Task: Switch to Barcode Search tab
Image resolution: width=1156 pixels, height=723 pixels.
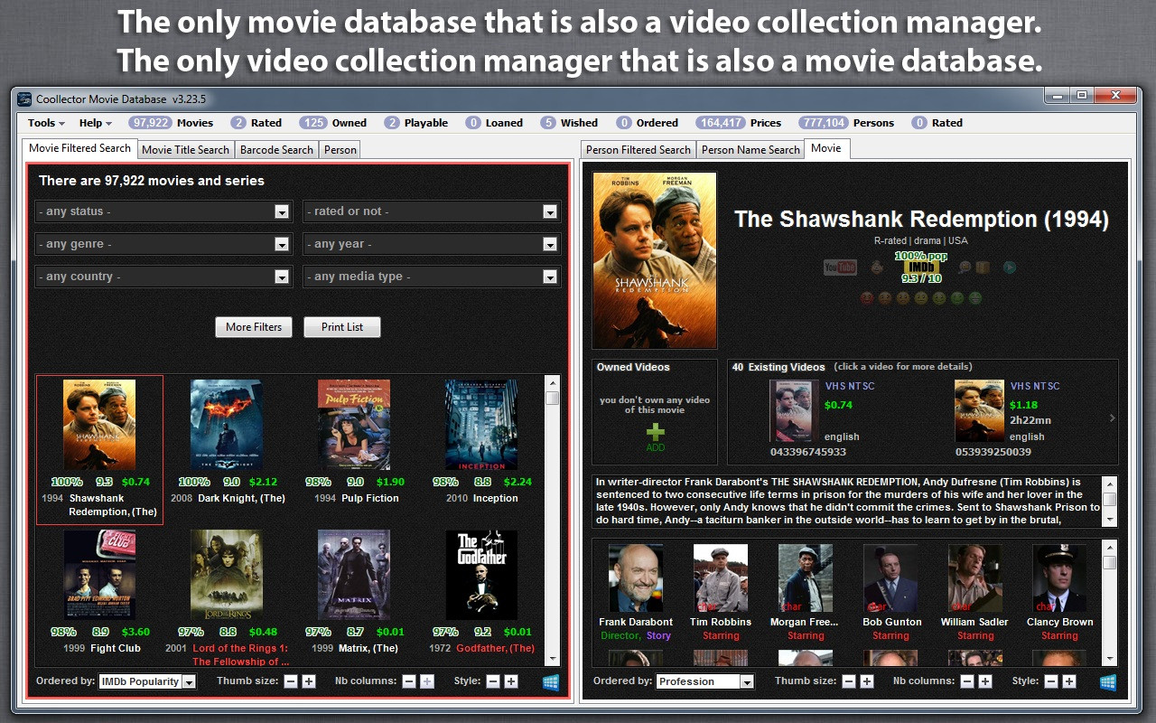Action: (277, 150)
